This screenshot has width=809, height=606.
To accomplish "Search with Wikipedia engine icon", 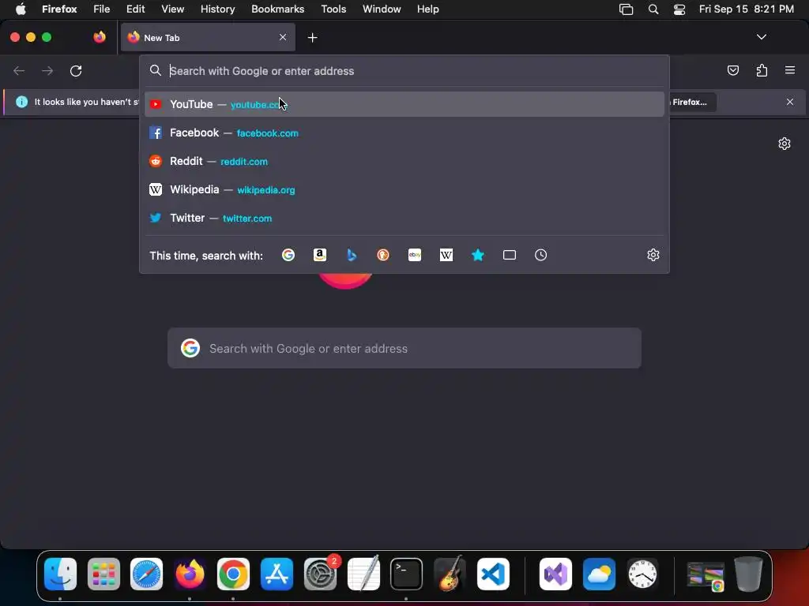I will 446,255.
